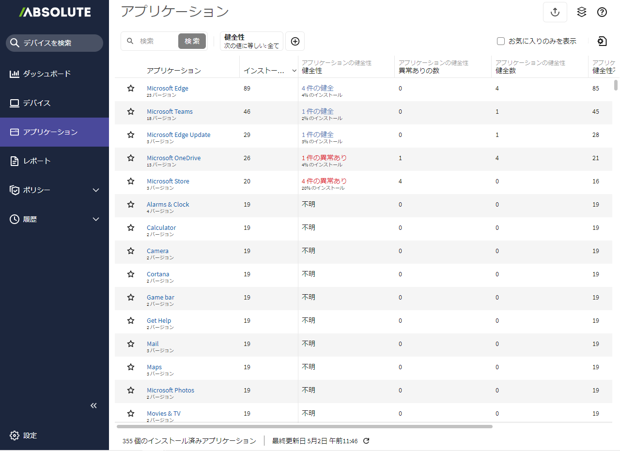The height and width of the screenshot is (451, 620).
Task: Open 設定 in sidebar
Action: coord(54,436)
